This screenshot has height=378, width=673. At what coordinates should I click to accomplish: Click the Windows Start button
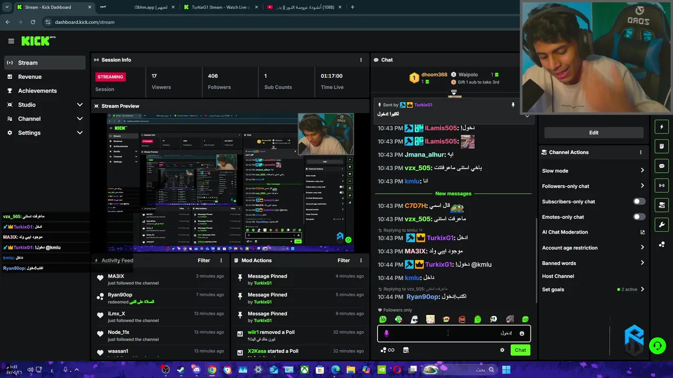[506, 370]
